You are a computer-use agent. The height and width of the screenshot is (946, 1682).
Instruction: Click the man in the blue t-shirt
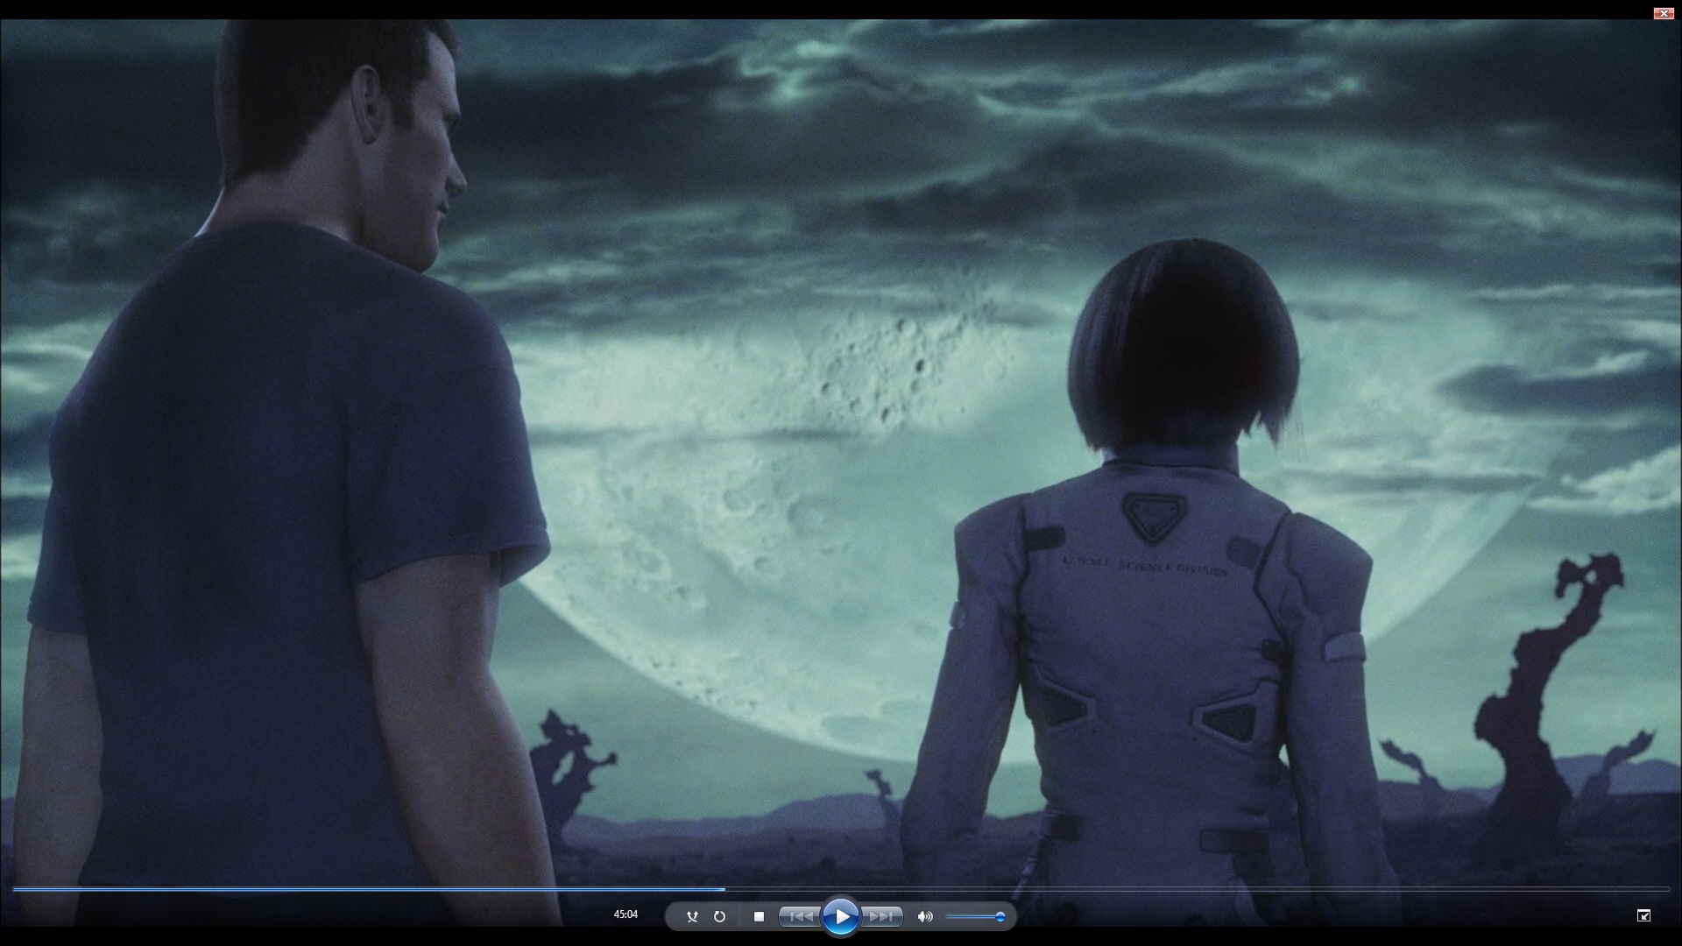point(280,526)
